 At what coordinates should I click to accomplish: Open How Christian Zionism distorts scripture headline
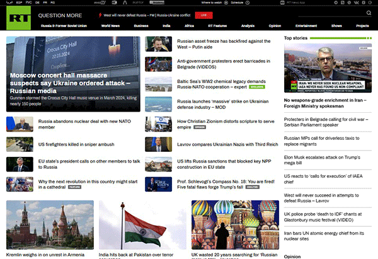[x=226, y=124]
